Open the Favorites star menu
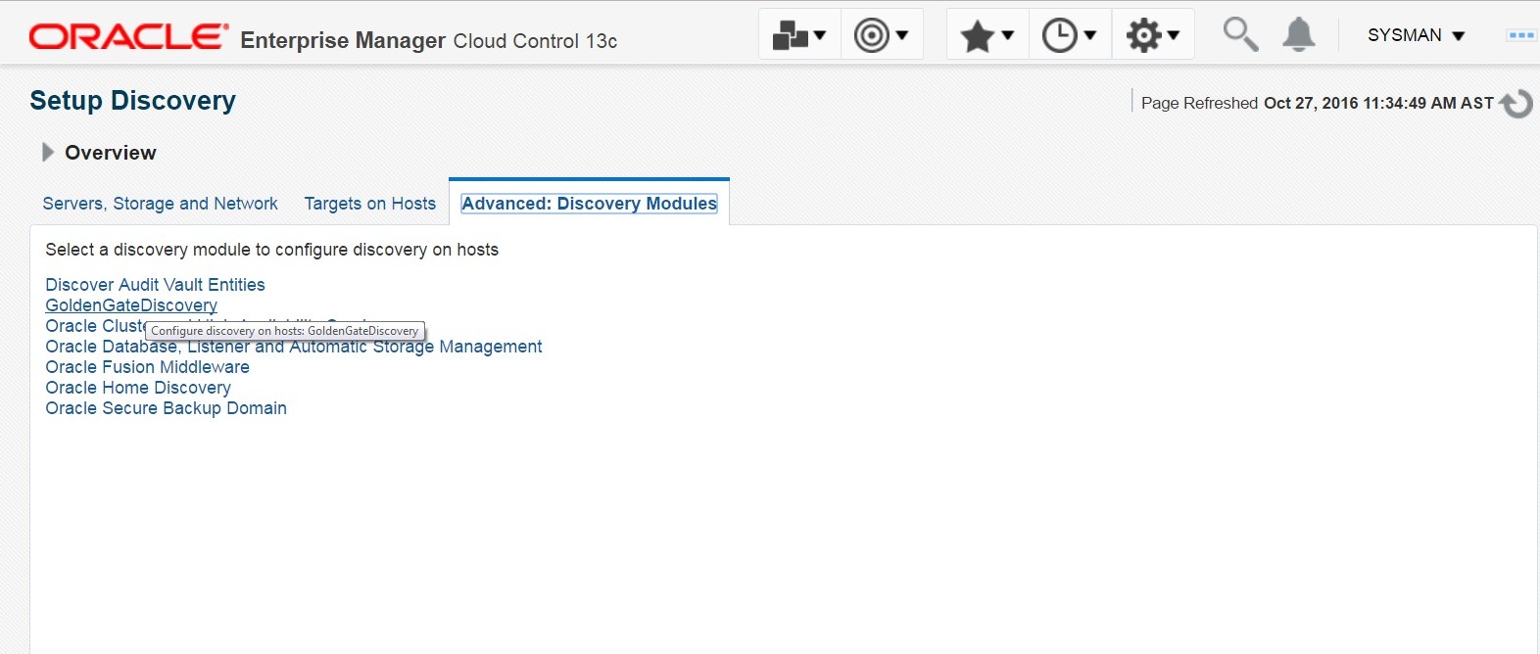Image resolution: width=1540 pixels, height=654 pixels. [987, 35]
